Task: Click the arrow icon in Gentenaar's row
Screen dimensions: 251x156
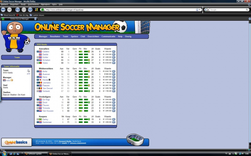Action: tap(114, 122)
